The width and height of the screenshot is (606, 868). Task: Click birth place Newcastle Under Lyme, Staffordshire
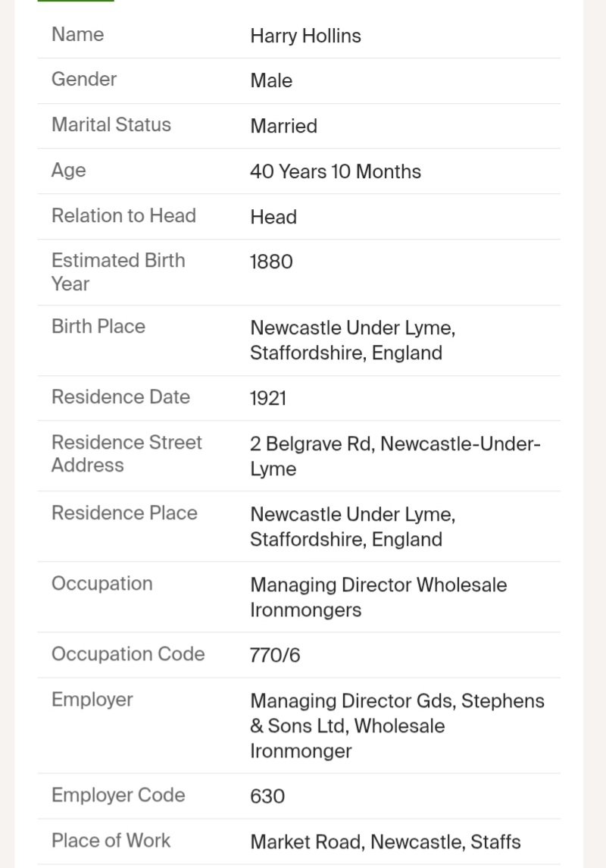pyautogui.click(x=352, y=340)
